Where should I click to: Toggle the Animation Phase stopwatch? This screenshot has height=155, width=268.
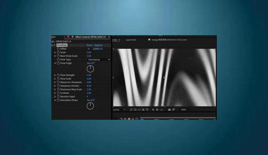58,100
